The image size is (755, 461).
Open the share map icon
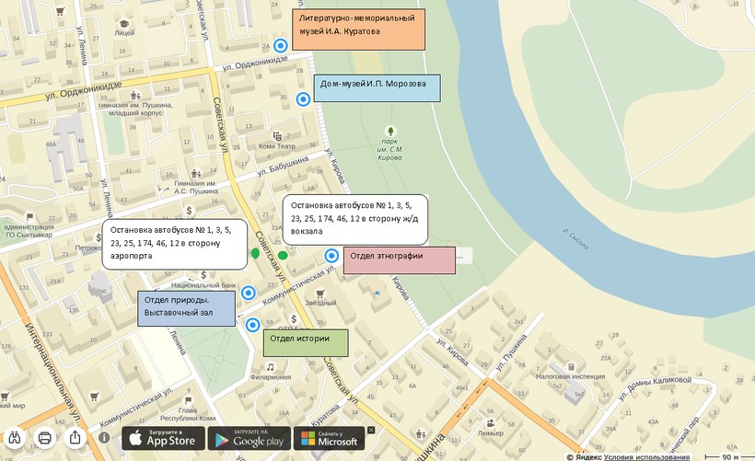tap(75, 437)
